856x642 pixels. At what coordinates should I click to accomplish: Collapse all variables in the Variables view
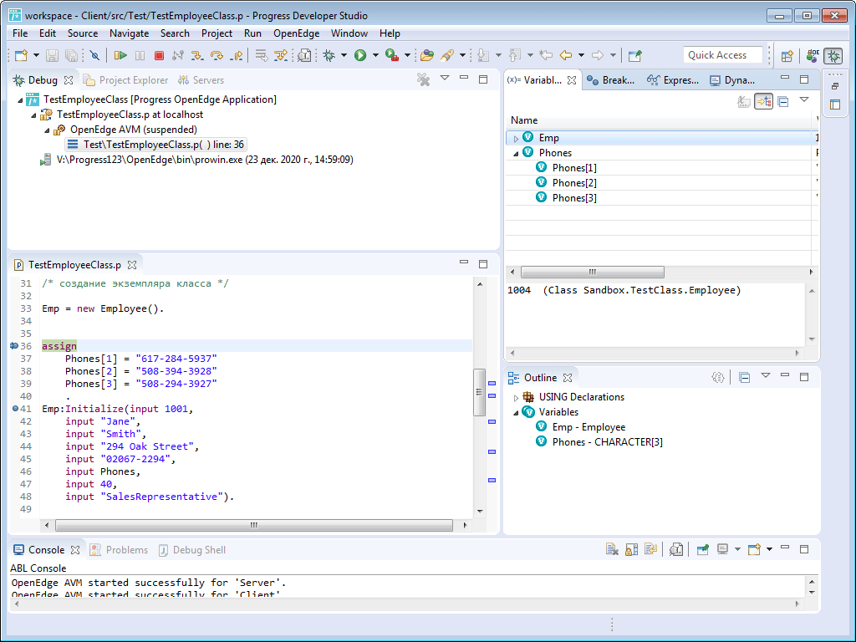(782, 101)
